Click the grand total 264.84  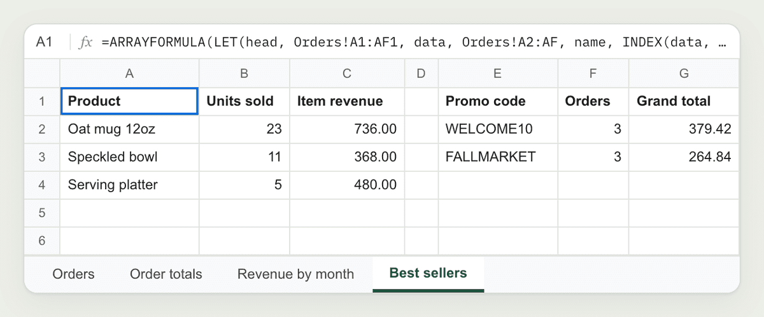[684, 157]
